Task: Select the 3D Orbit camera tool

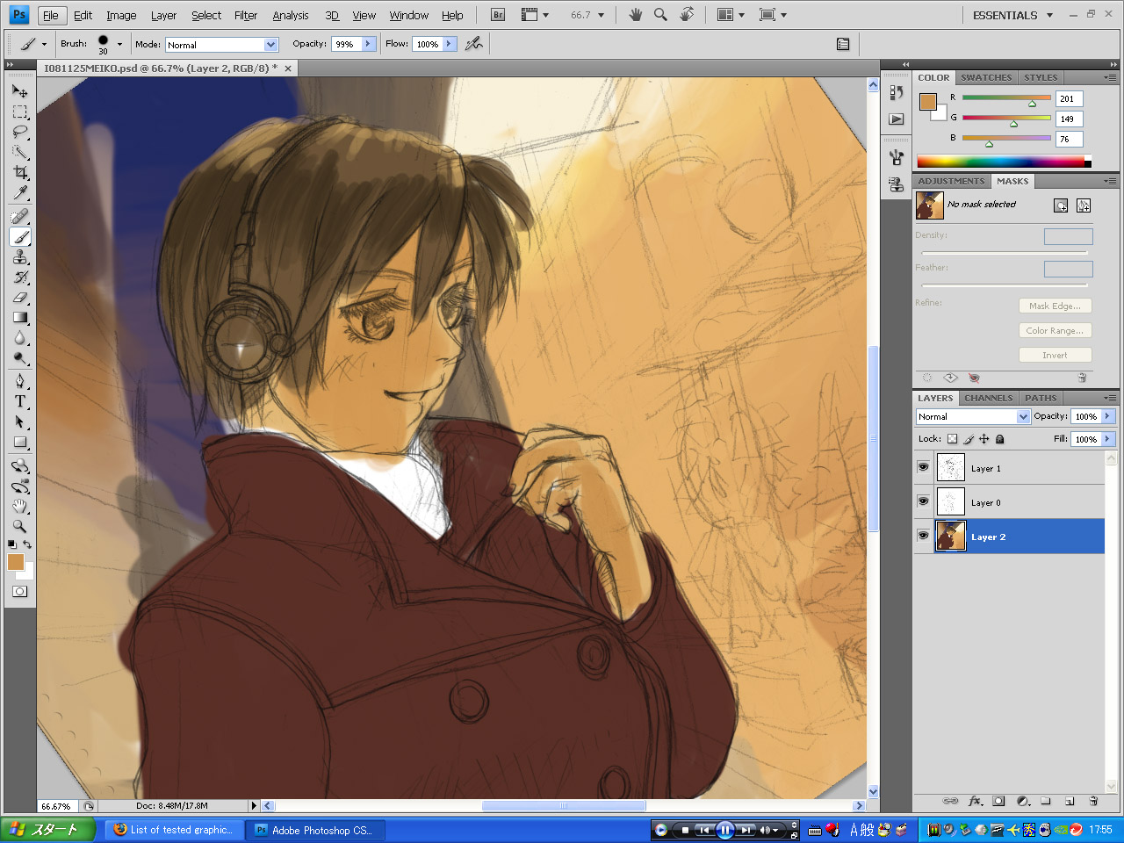Action: click(x=19, y=486)
